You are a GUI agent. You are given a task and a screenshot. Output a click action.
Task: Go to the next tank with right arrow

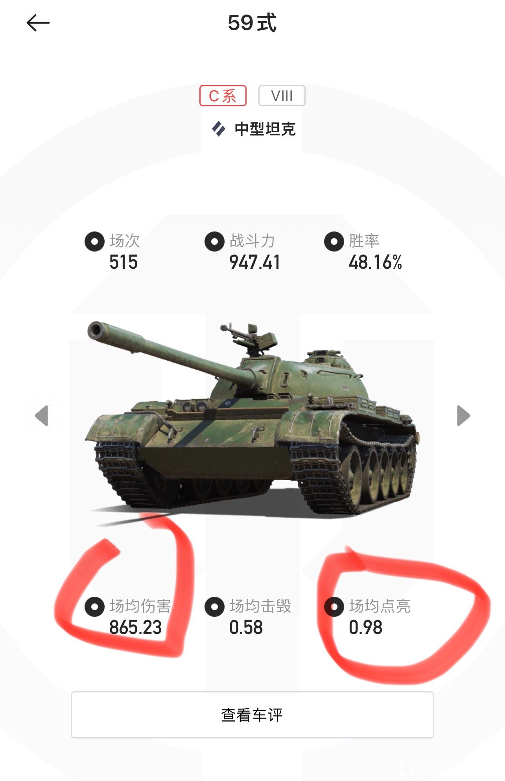[x=463, y=416]
